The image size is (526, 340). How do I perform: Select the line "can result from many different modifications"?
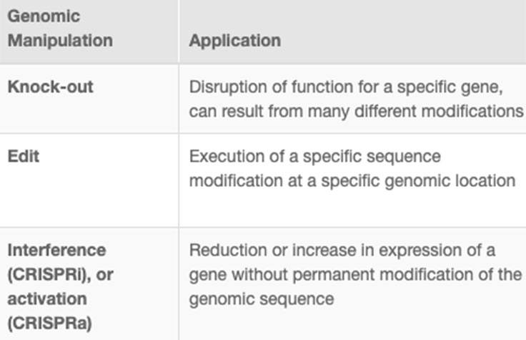[356, 112]
